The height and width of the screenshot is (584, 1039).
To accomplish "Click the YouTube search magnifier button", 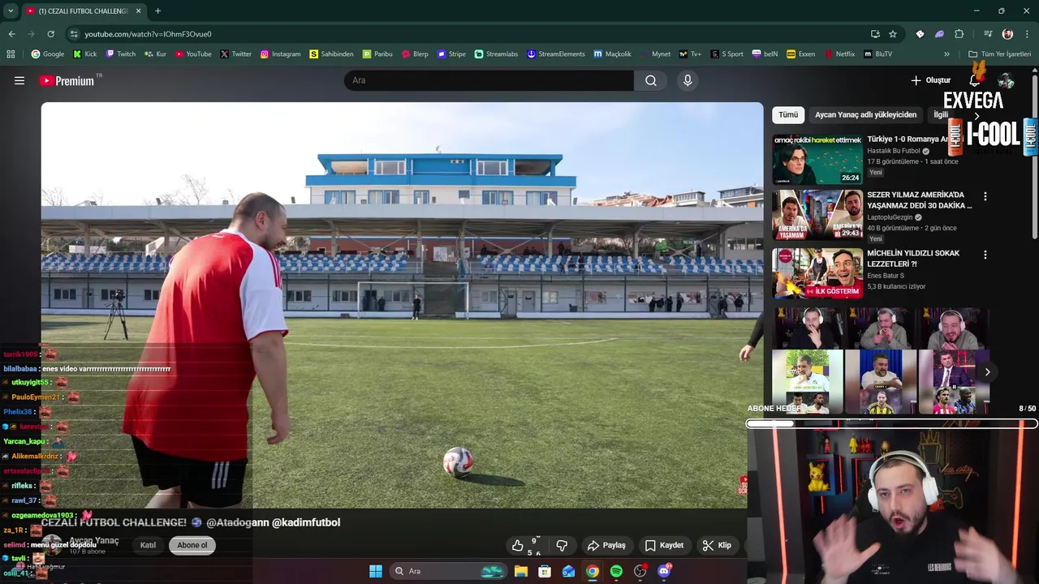I will pyautogui.click(x=651, y=80).
